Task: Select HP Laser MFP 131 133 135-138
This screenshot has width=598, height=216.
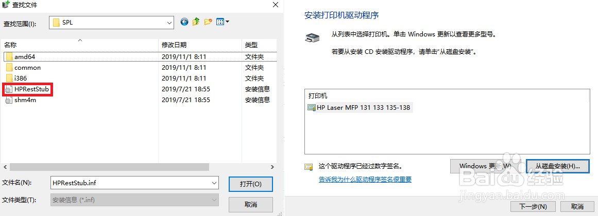Action: [363, 108]
